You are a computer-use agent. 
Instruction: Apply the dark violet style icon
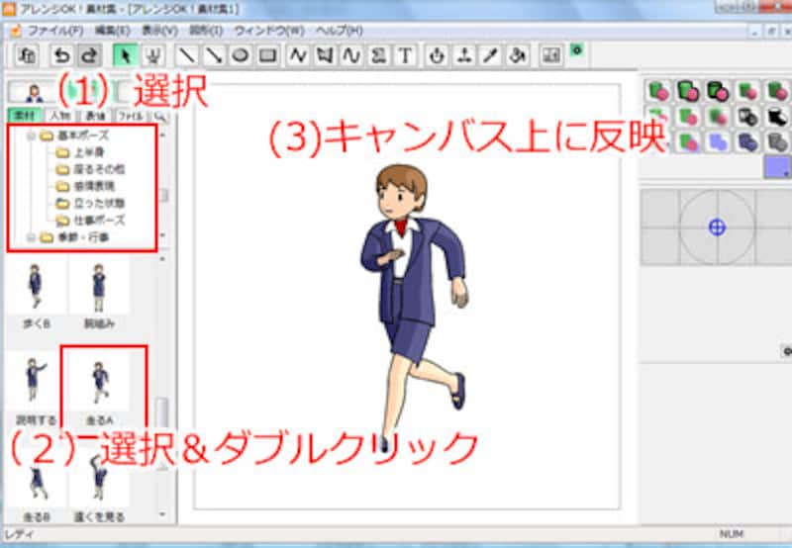point(747,142)
